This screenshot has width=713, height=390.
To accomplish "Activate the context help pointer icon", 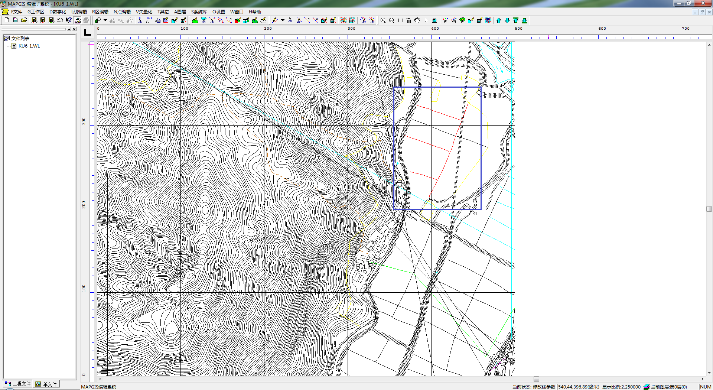I will (x=69, y=20).
